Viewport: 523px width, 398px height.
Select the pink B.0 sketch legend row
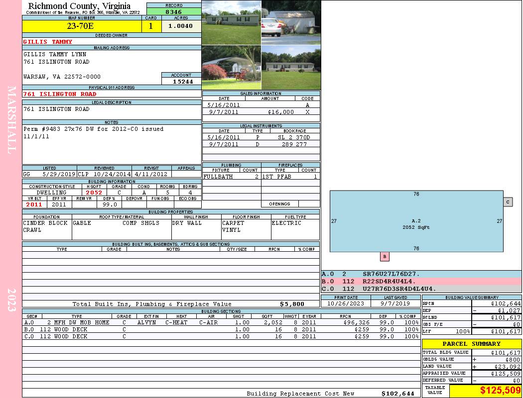421,281
